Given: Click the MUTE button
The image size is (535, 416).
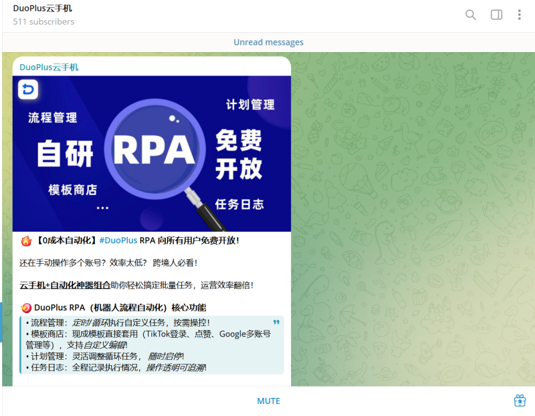Looking at the screenshot, I should coord(269,401).
